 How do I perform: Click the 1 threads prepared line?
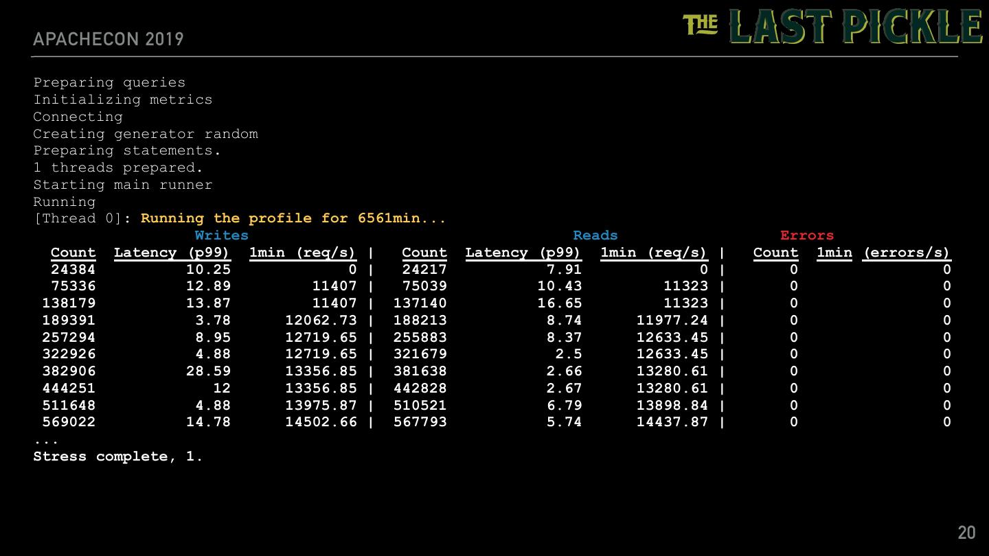pyautogui.click(x=118, y=167)
